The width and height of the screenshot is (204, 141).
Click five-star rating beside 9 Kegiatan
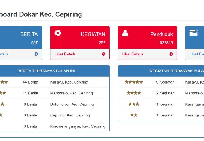(x=134, y=82)
